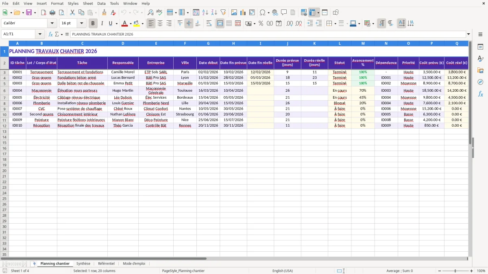Select column header M

click(x=363, y=43)
